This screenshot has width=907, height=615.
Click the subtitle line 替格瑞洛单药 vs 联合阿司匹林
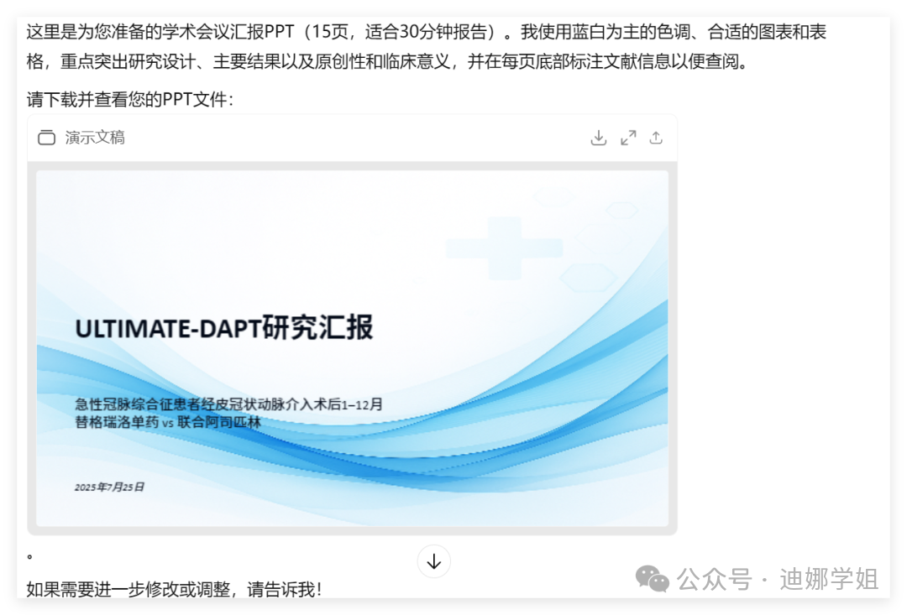click(x=168, y=422)
